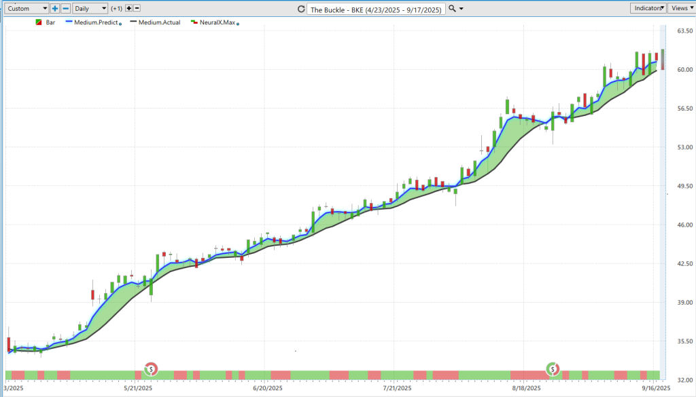Click the 6/20/2025 date axis label
This screenshot has width=696, height=397.
pyautogui.click(x=268, y=388)
